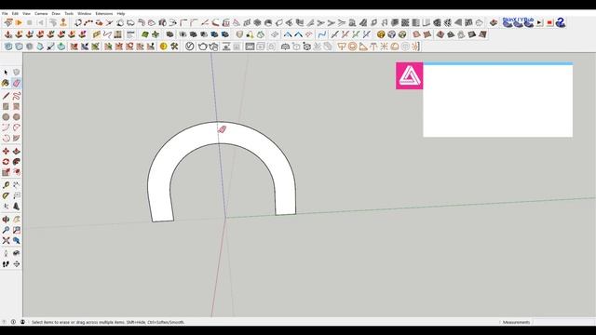Click the pink triangle logo thumbnail
Screen dimensions: 596x335
[x=410, y=76]
